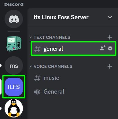This screenshot has width=118, height=119.
Task: Collapse the TEXT CHANNELS category arrow
Action: [31, 37]
